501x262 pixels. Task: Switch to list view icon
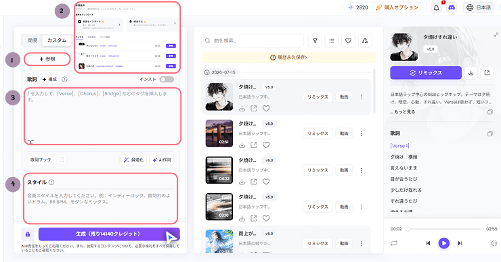click(x=332, y=41)
